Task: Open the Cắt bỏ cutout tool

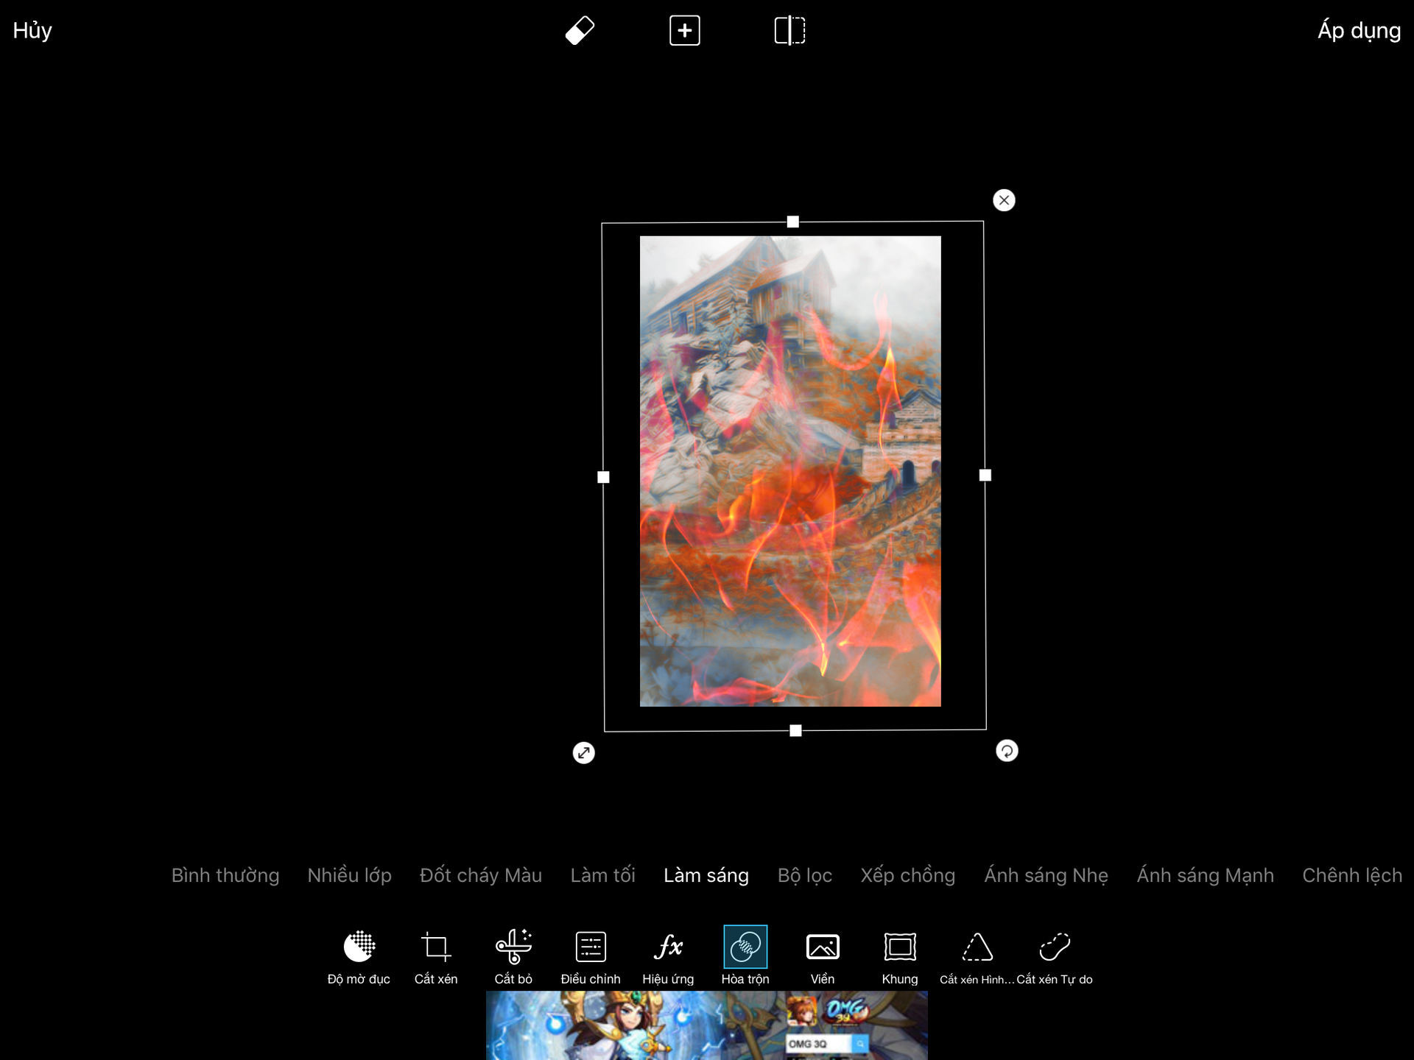Action: tap(513, 957)
